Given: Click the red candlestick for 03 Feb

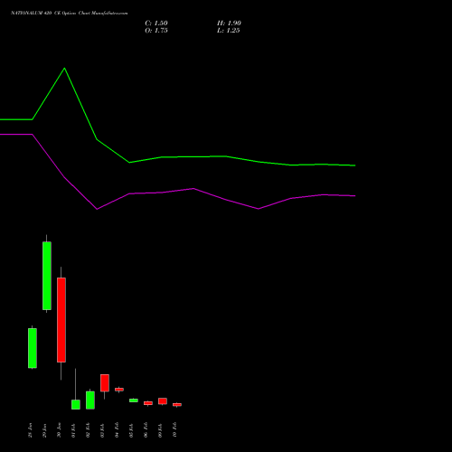Looking at the screenshot, I should tap(105, 383).
